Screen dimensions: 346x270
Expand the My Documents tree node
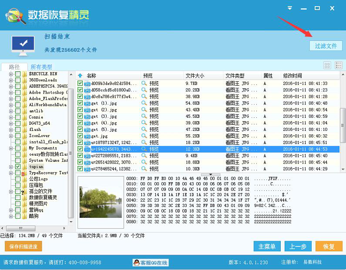10,148
